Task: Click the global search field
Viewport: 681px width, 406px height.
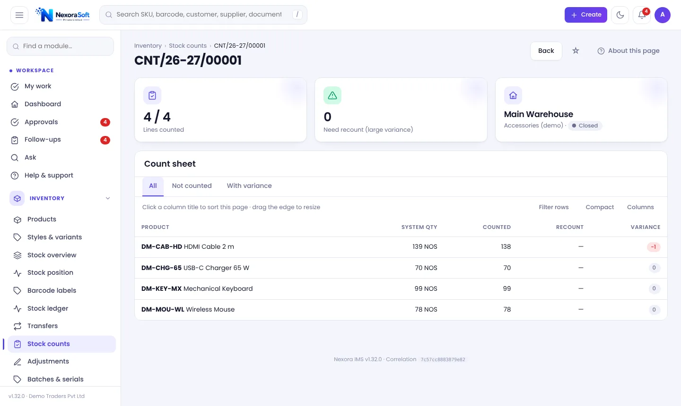Action: click(203, 15)
